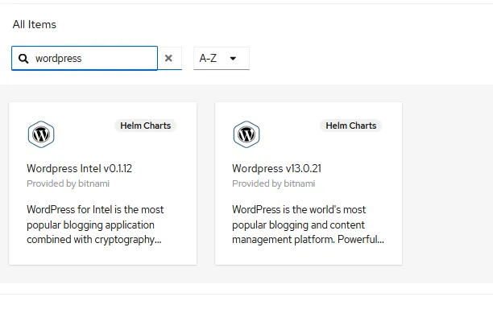Open the Wordpress v13.0.21 title
The height and width of the screenshot is (309, 493).
tap(276, 169)
